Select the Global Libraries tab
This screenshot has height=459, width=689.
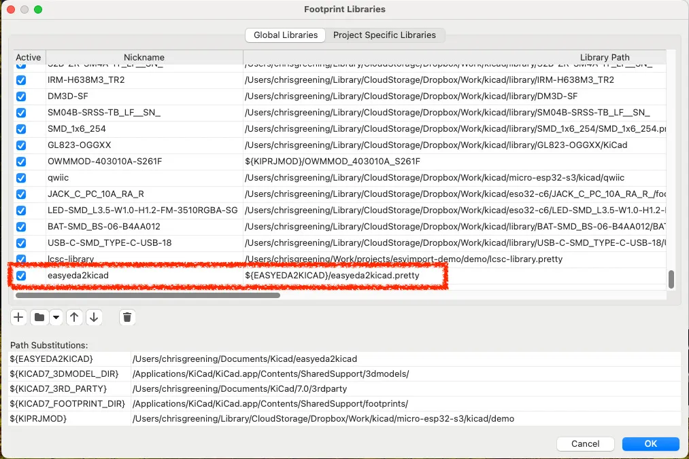point(285,35)
